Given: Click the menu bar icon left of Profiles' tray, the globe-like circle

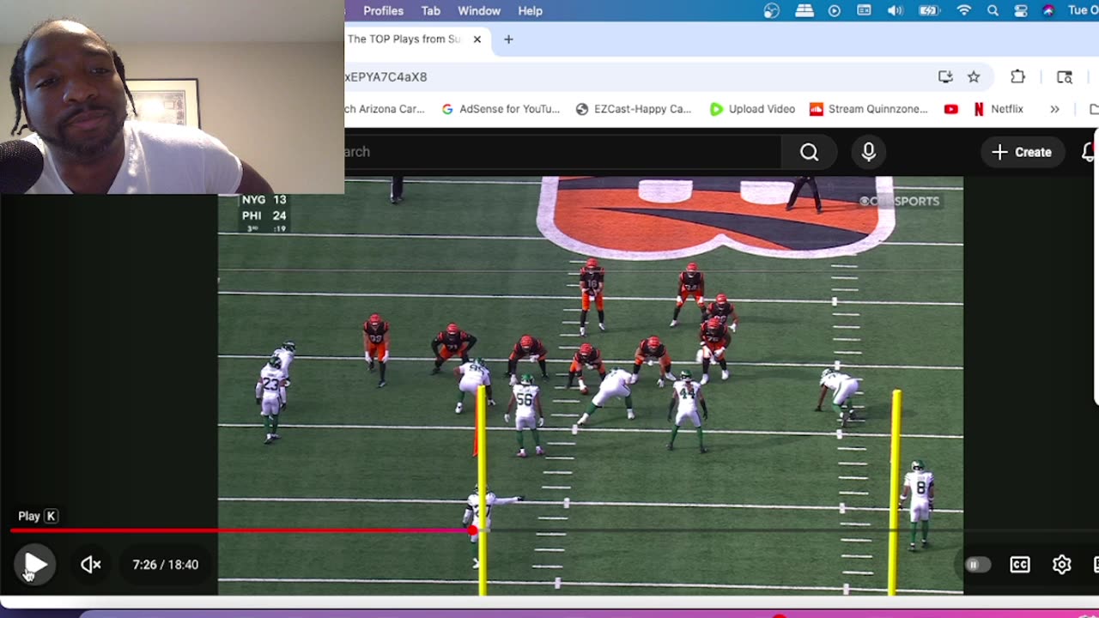Looking at the screenshot, I should (x=772, y=11).
